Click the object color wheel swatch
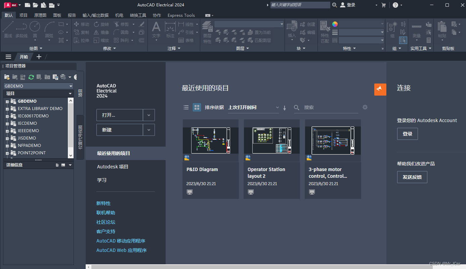This screenshot has height=269, width=466. [335, 24]
